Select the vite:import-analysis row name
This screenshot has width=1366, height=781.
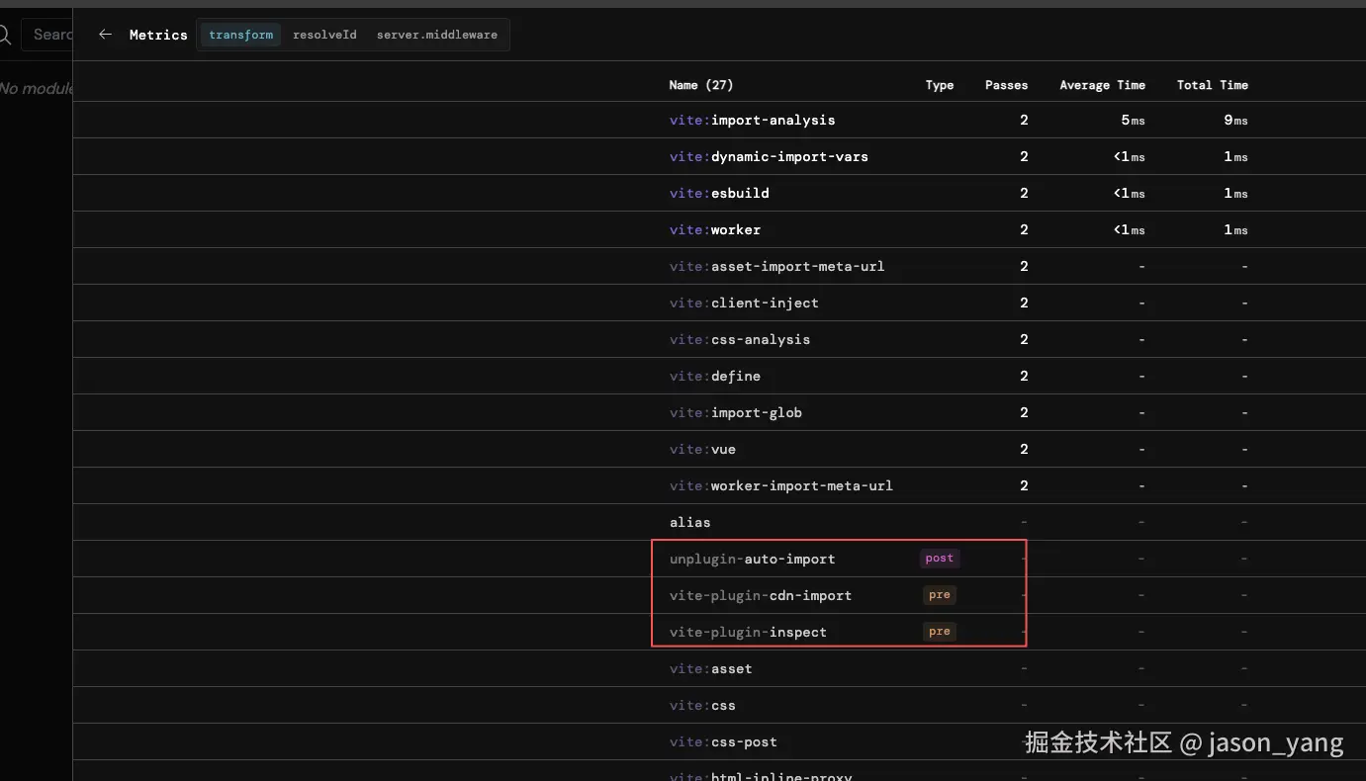[x=752, y=120]
